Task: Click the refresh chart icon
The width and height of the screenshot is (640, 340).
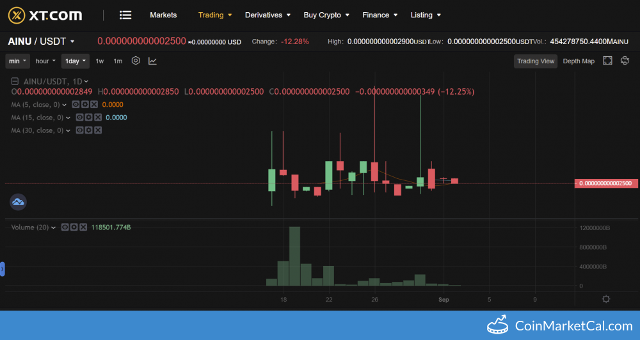Action: (x=624, y=61)
